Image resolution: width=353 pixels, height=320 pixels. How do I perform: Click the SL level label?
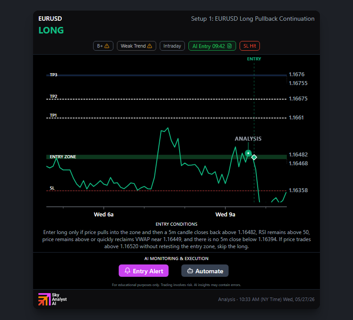[52, 188]
